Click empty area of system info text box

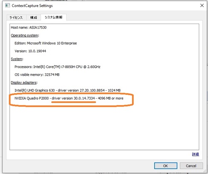pos(104,127)
